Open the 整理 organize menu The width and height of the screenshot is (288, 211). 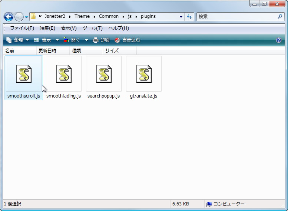(x=17, y=40)
